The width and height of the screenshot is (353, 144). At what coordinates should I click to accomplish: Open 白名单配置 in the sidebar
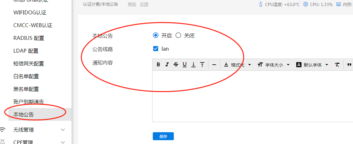coord(26,76)
